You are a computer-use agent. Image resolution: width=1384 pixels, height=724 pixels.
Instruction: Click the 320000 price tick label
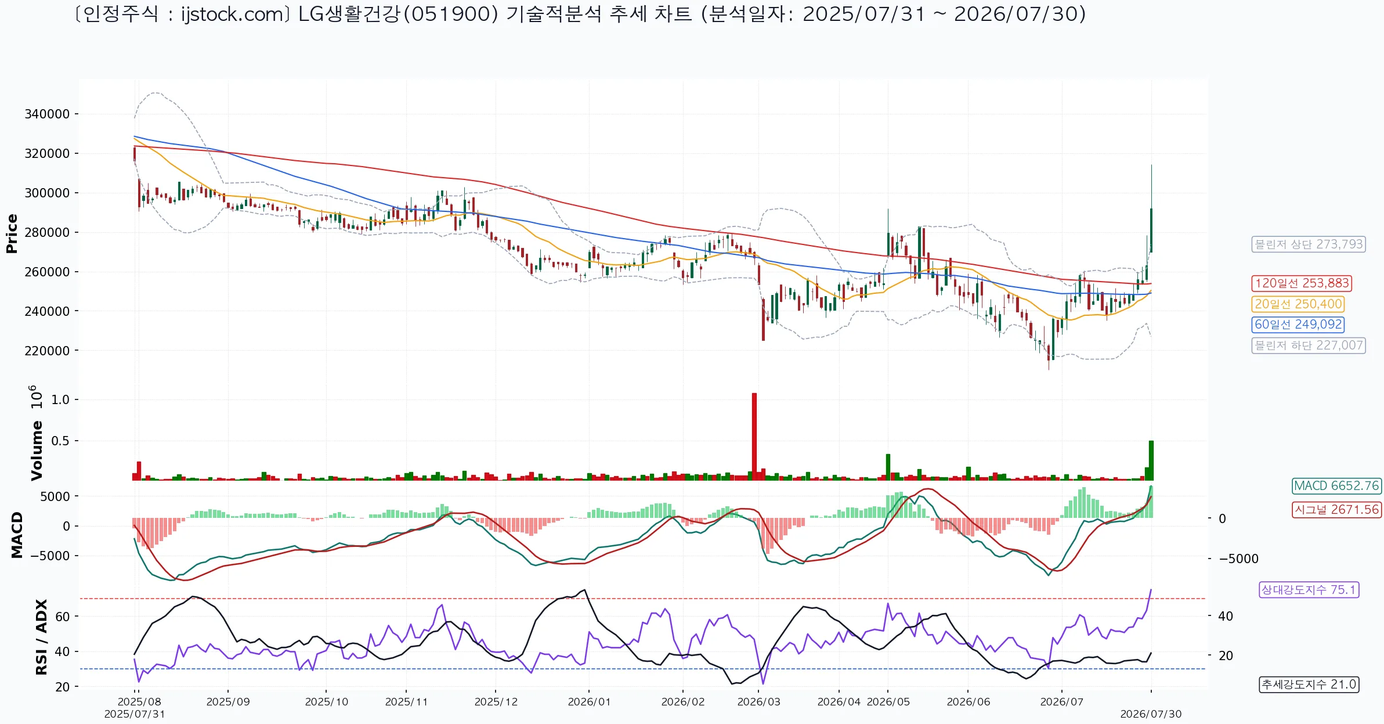coord(47,154)
